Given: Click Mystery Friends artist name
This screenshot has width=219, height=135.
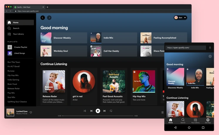Looking at the screenshot, I should (x=22, y=114).
